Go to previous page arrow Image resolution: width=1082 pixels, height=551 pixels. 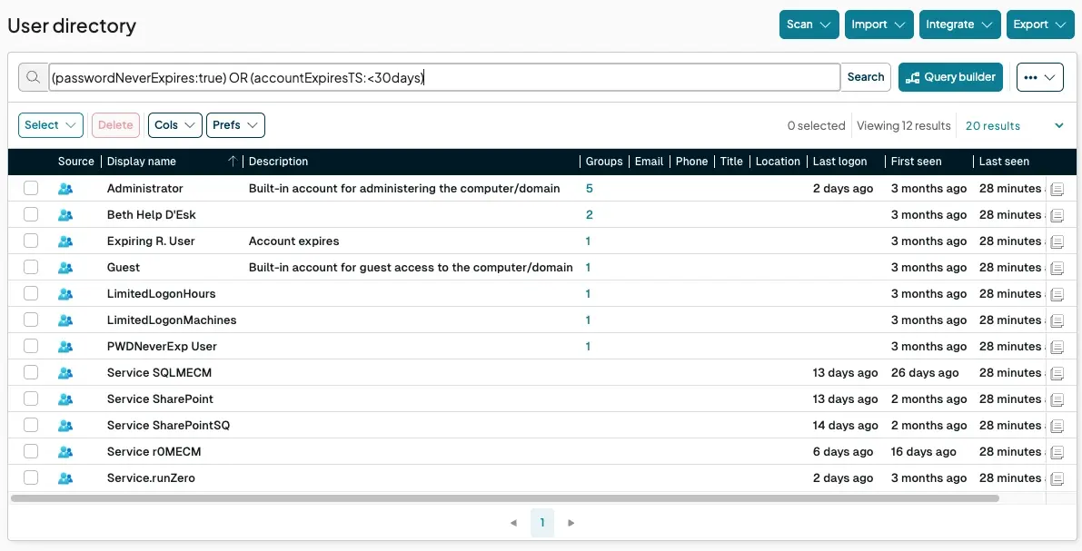coord(513,523)
